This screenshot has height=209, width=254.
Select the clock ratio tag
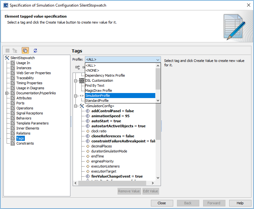coord(99,131)
